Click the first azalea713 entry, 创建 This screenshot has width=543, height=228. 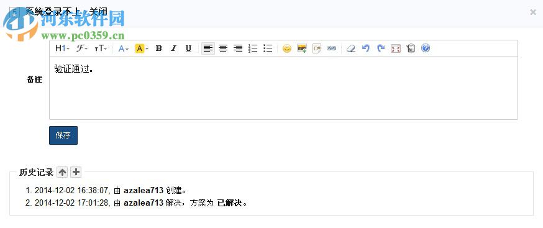[144, 191]
